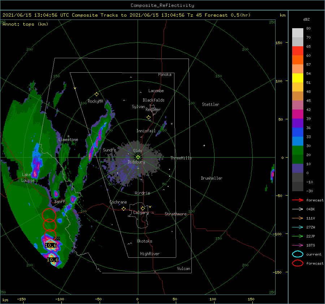The image size is (325, 304).
Task: Click the asterisk marker above Limestone
Action: tap(68, 136)
